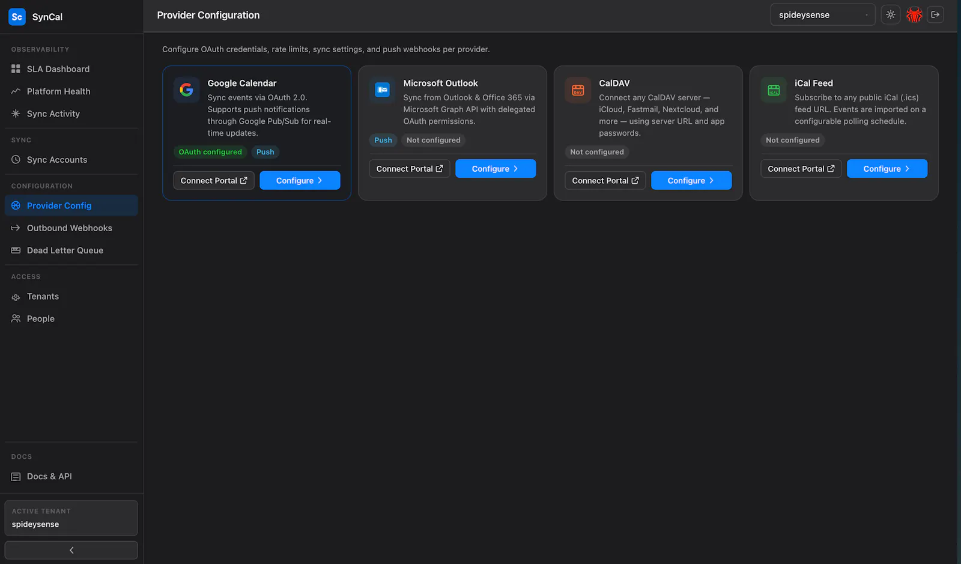Open Outbound Webhooks page

pos(71,228)
